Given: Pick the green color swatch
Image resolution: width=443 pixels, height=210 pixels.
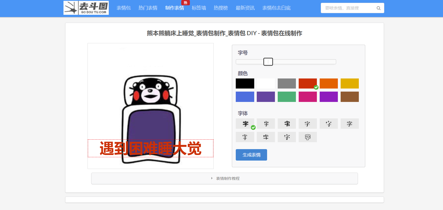Looking at the screenshot, I should coord(287,97).
